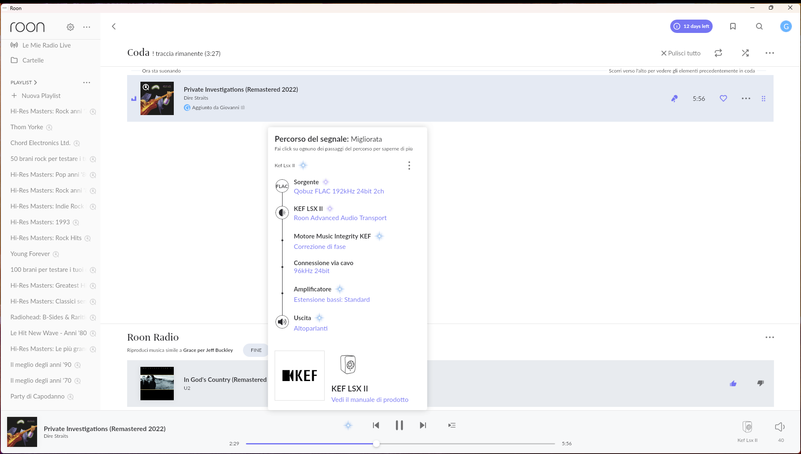801x454 pixels.
Task: Click the progress slider handle
Action: 376,444
